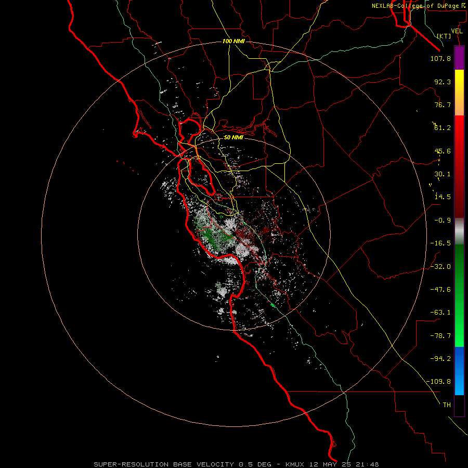Select the -109.8 velocity scale value

pyautogui.click(x=438, y=382)
